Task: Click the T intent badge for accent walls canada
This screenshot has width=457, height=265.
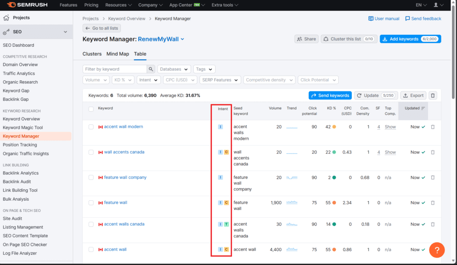Action: tap(226, 224)
